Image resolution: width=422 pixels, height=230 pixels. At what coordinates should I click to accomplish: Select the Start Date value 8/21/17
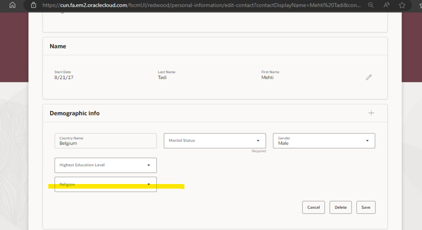point(64,77)
